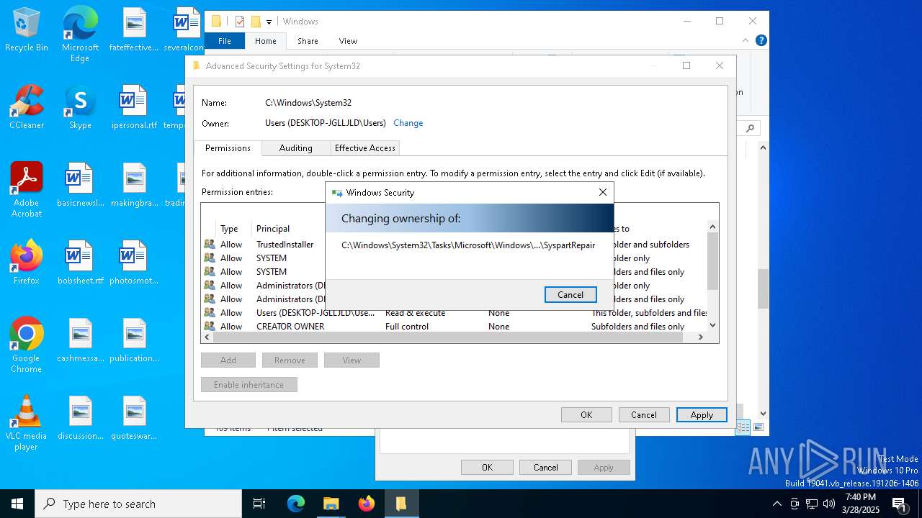Launch Adobe Acrobat from the desktop

click(27, 190)
